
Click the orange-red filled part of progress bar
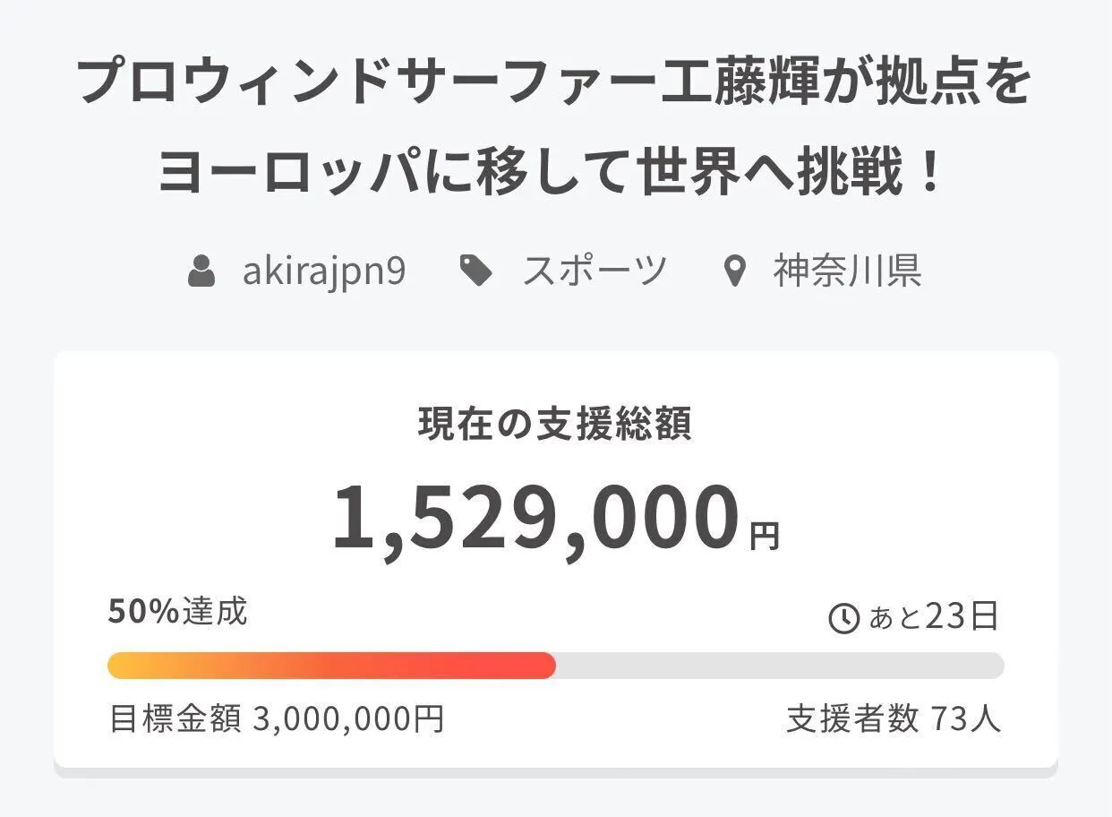point(331,666)
